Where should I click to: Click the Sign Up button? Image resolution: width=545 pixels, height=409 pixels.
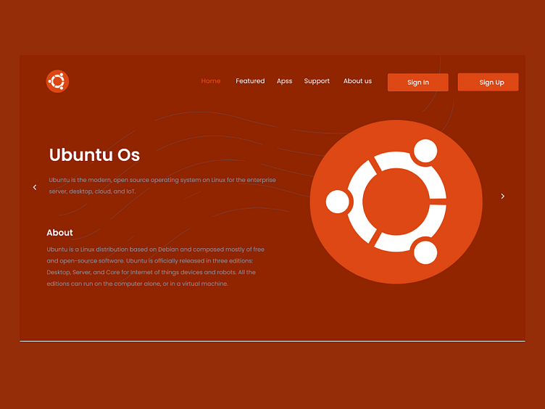pyautogui.click(x=488, y=82)
